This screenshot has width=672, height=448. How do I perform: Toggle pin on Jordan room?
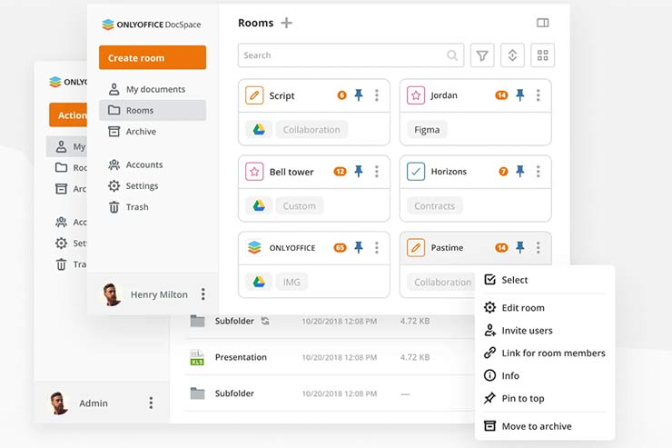tap(520, 95)
